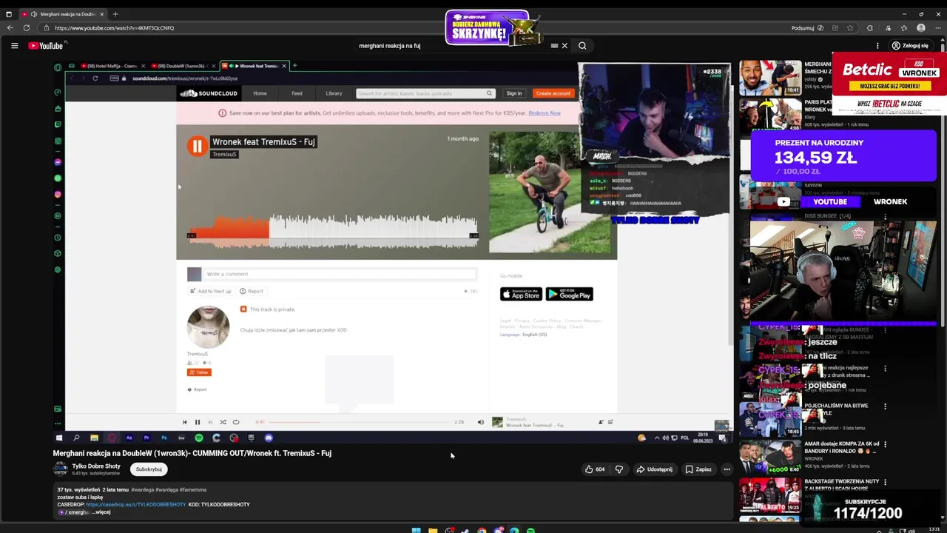The width and height of the screenshot is (947, 533).
Task: Open options menu for AMAR dostaje KOMPA video
Action: 886,444
